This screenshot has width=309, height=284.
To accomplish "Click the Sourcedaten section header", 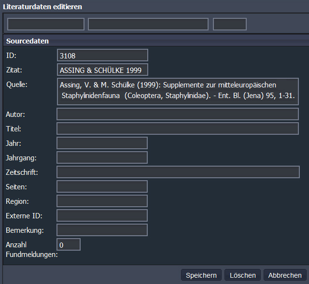I will [x=28, y=42].
